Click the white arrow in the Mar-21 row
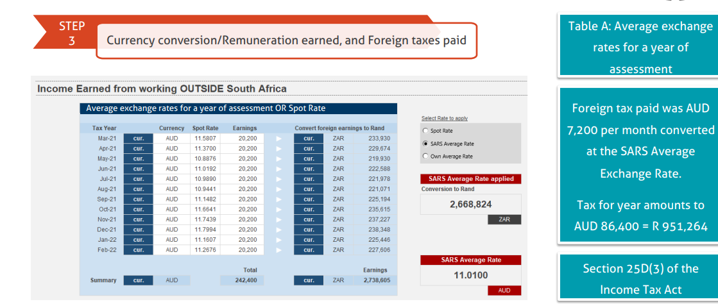The image size is (718, 304). pos(278,138)
